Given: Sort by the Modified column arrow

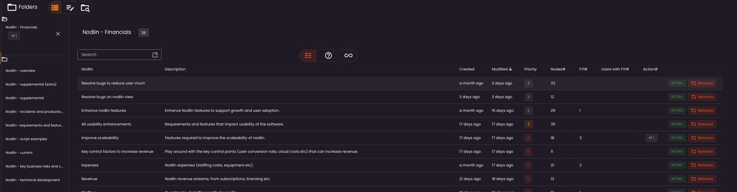Looking at the screenshot, I should point(510,69).
